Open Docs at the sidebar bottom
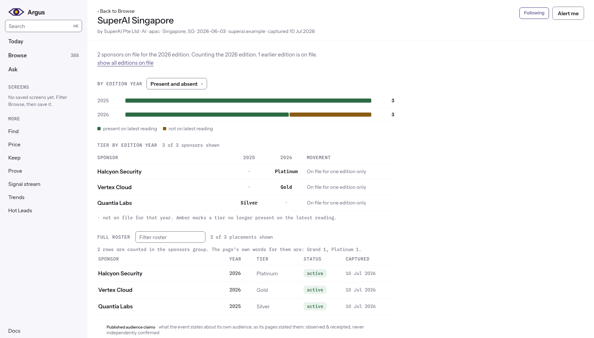594x338 pixels. pos(14,331)
